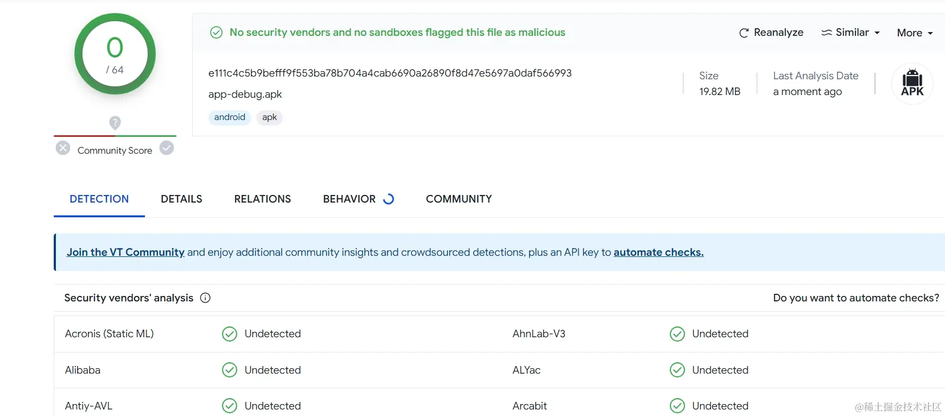The image size is (945, 416).
Task: Open the Join the VT Community link
Action: (125, 252)
